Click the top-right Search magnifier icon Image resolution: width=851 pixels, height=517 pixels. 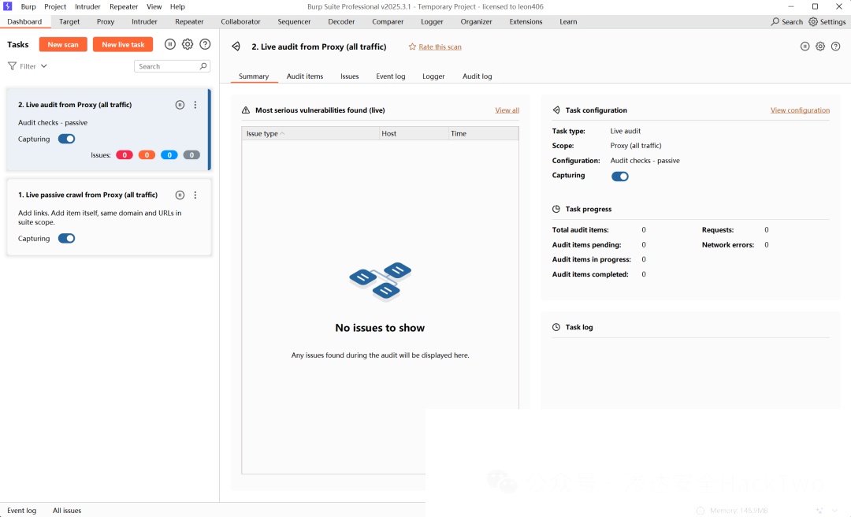click(775, 22)
